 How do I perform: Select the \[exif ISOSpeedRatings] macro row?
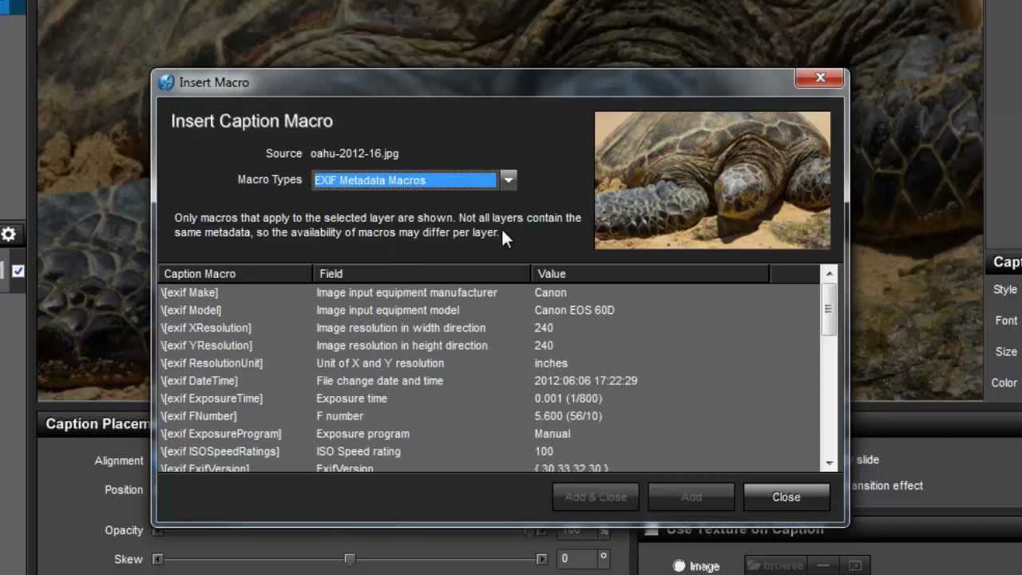tap(489, 451)
